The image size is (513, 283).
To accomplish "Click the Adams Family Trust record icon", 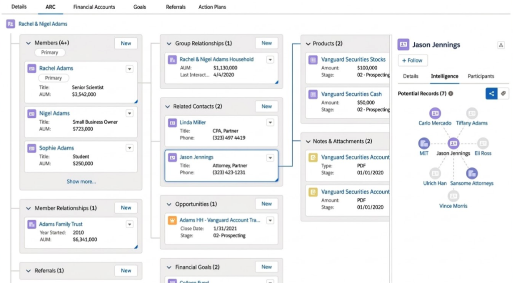I will coord(32,224).
